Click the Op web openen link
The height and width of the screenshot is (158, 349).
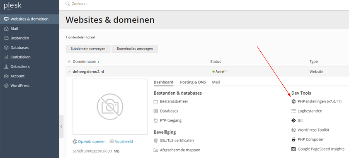pyautogui.click(x=92, y=141)
